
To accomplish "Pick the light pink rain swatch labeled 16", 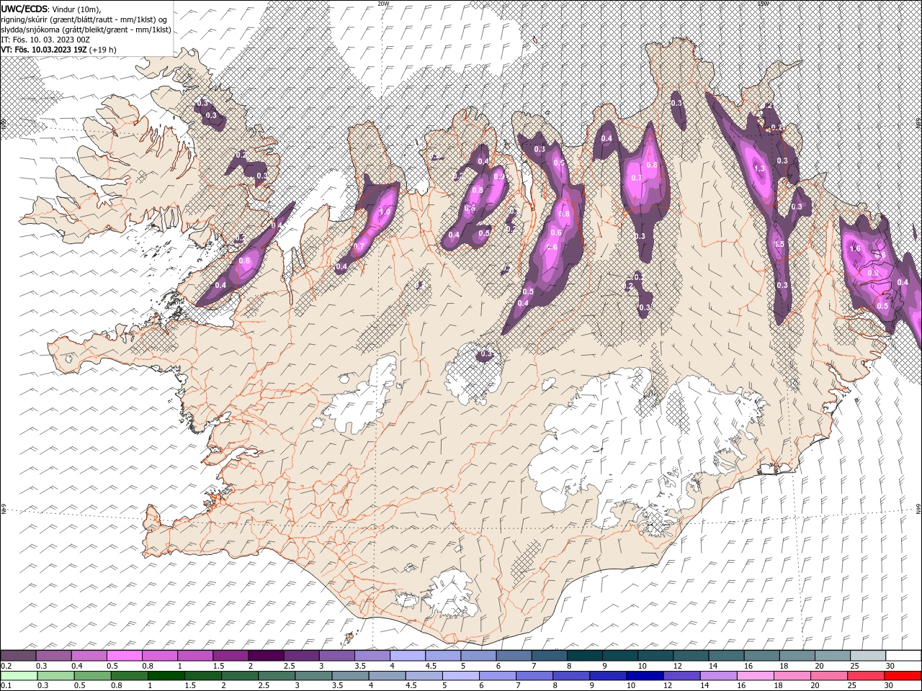I will click(x=755, y=676).
